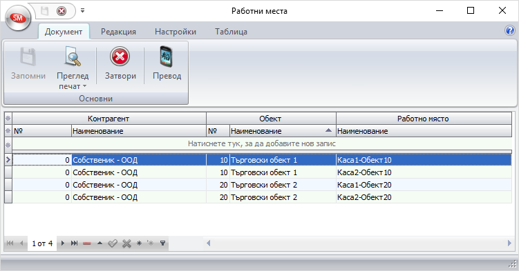The width and height of the screenshot is (519, 271).
Task: Maximize the Работни места window
Action: tap(471, 10)
